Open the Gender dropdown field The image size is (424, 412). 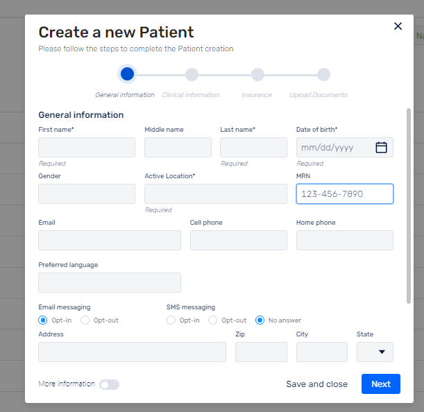coord(87,194)
